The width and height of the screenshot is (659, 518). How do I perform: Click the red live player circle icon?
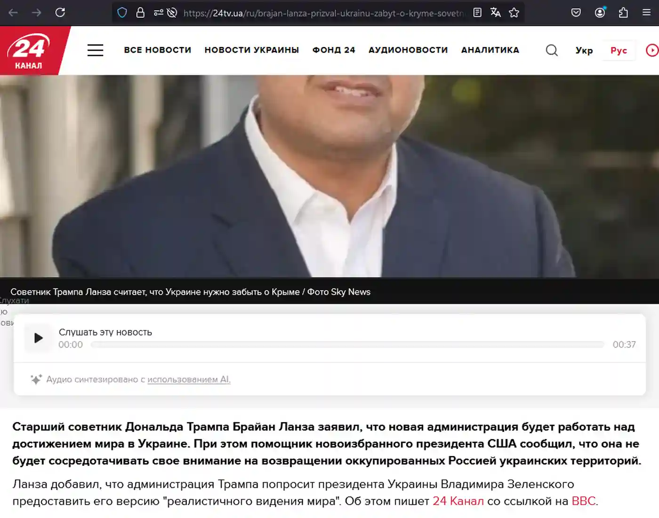click(x=651, y=50)
